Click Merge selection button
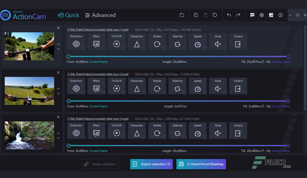The height and width of the screenshot is (178, 307). [100, 164]
